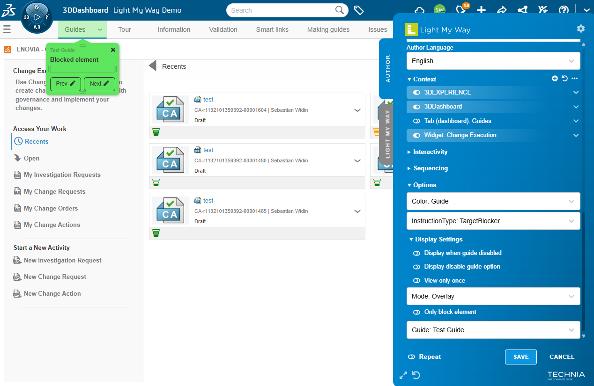Toggle the 3DDashboard context switch
Image resolution: width=594 pixels, height=386 pixels.
coord(416,107)
